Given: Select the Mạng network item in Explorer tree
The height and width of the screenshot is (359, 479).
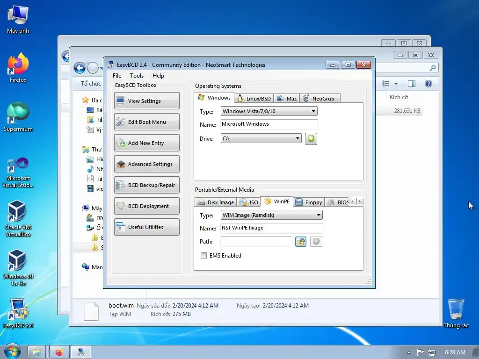Looking at the screenshot, I should 92,267.
